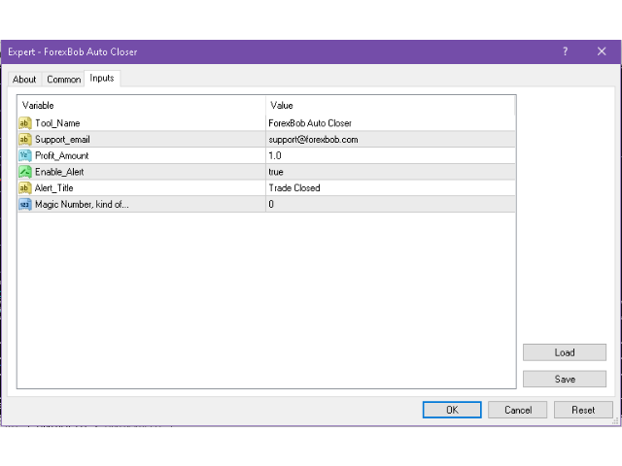The width and height of the screenshot is (622, 466).
Task: Click the string icon beside Support_email
Action: [25, 140]
